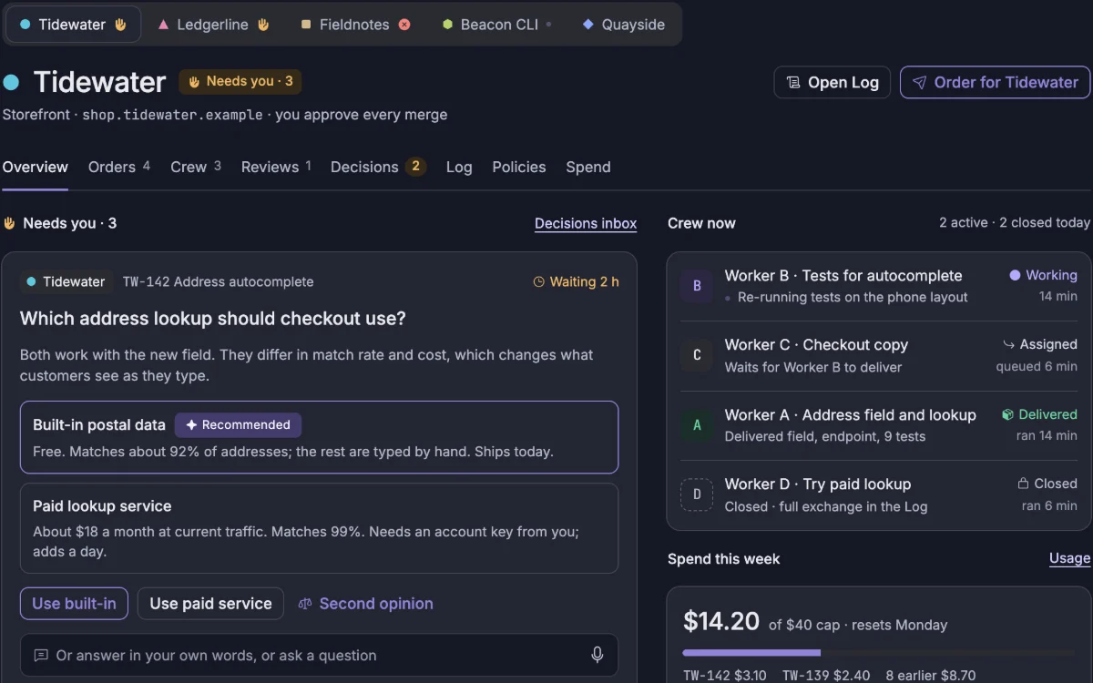Select the Built-in postal data option
The image size is (1093, 683).
tap(319, 437)
